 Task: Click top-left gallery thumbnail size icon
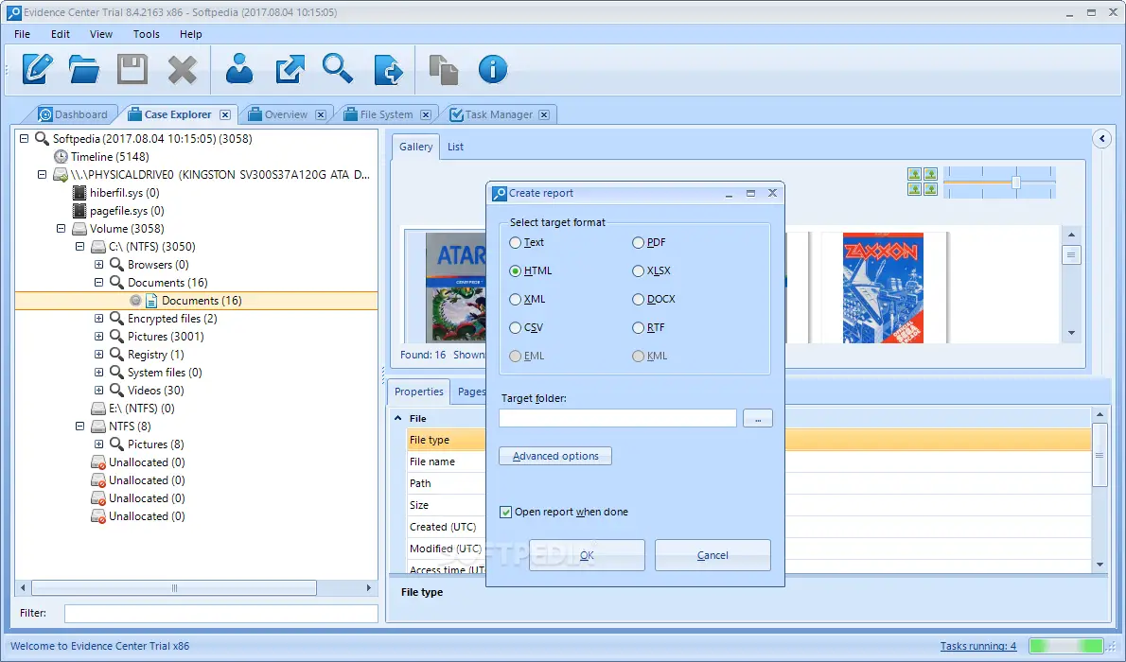(914, 174)
